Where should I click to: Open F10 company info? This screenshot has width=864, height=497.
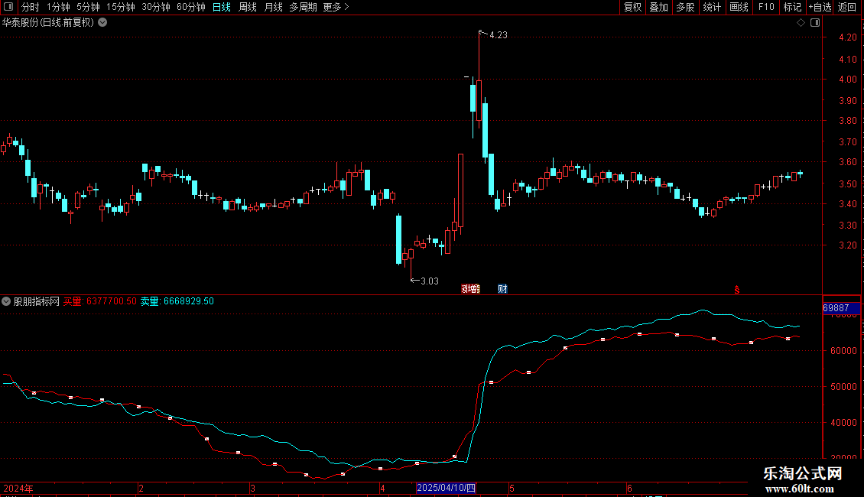(766, 7)
